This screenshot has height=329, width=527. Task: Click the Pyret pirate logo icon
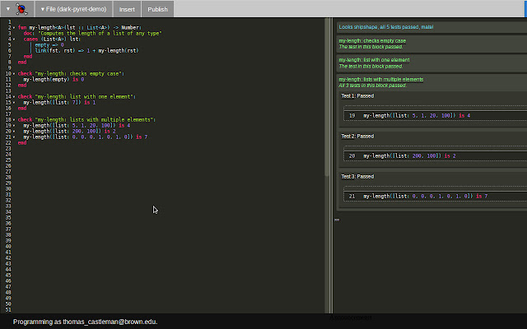[x=21, y=9]
